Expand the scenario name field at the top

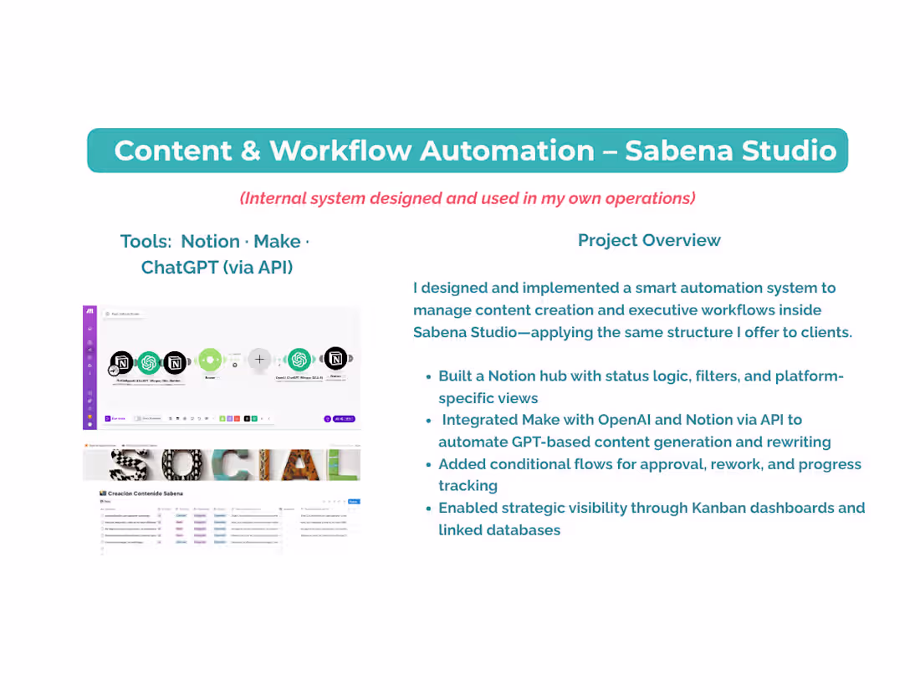coord(125,313)
